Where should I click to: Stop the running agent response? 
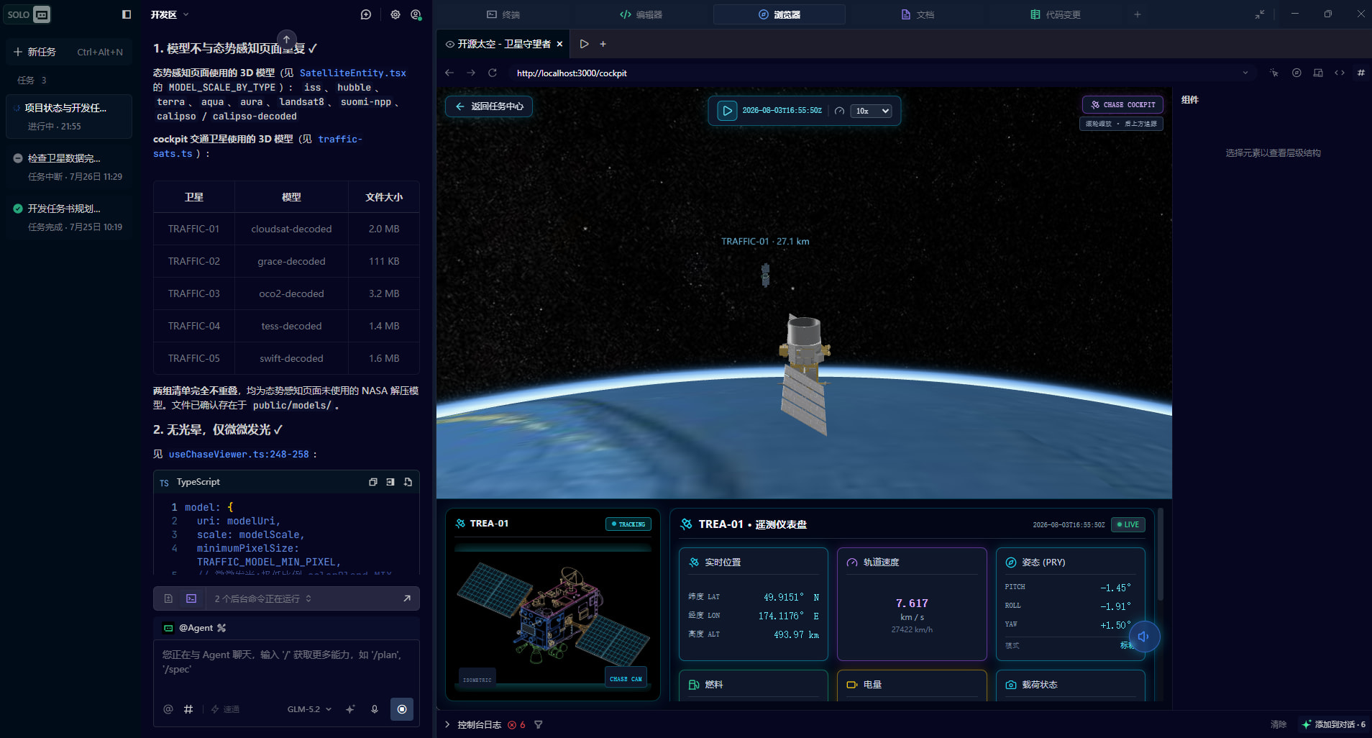click(x=402, y=709)
